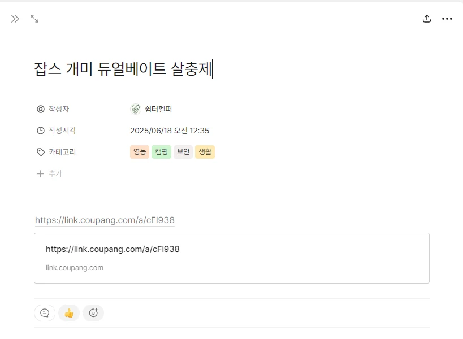Add a property with + 추가
This screenshot has height=339, width=463.
[x=49, y=173]
